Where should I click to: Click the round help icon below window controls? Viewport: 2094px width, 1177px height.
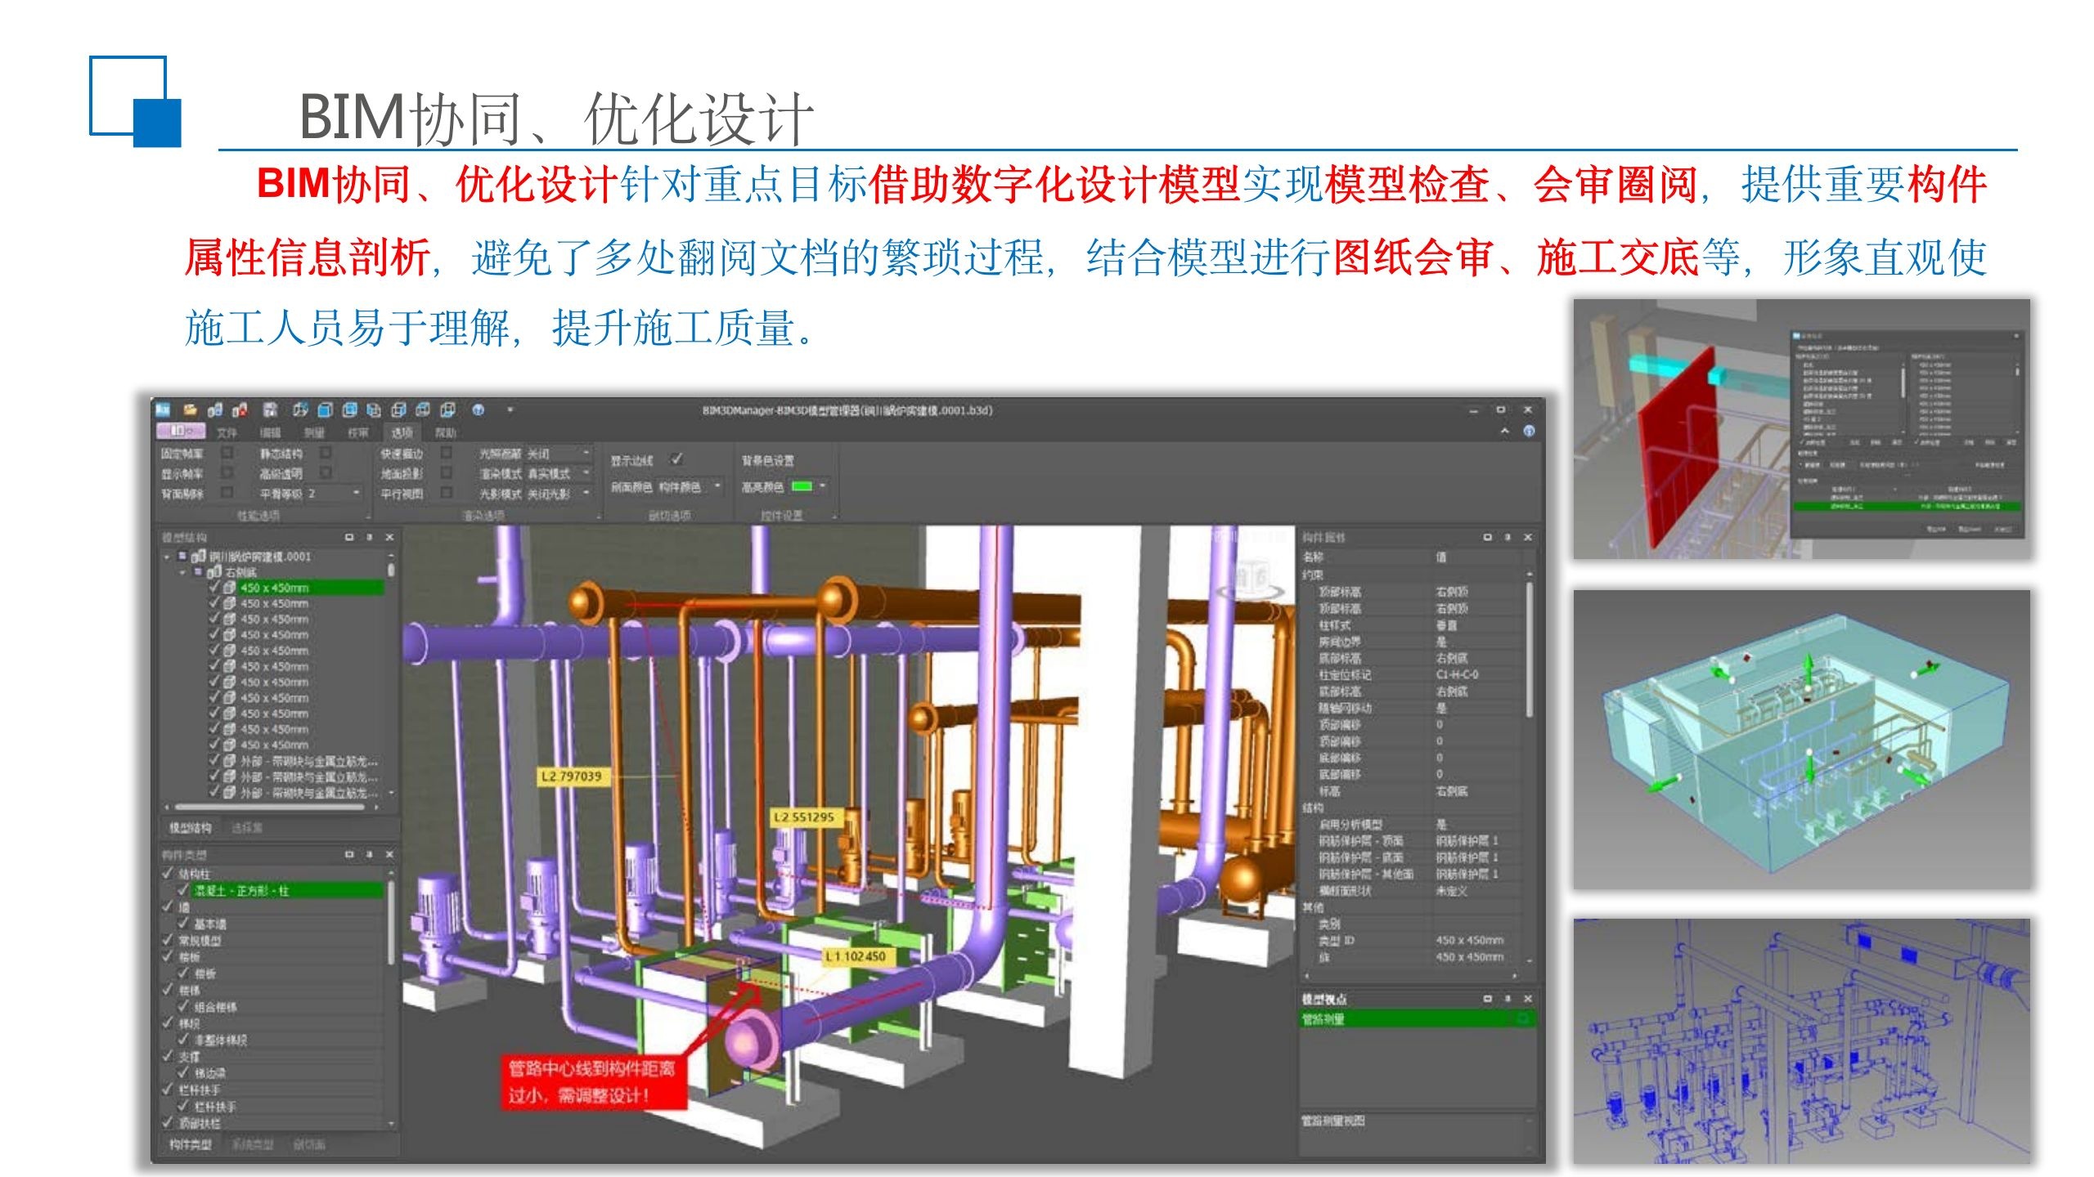[x=1528, y=432]
